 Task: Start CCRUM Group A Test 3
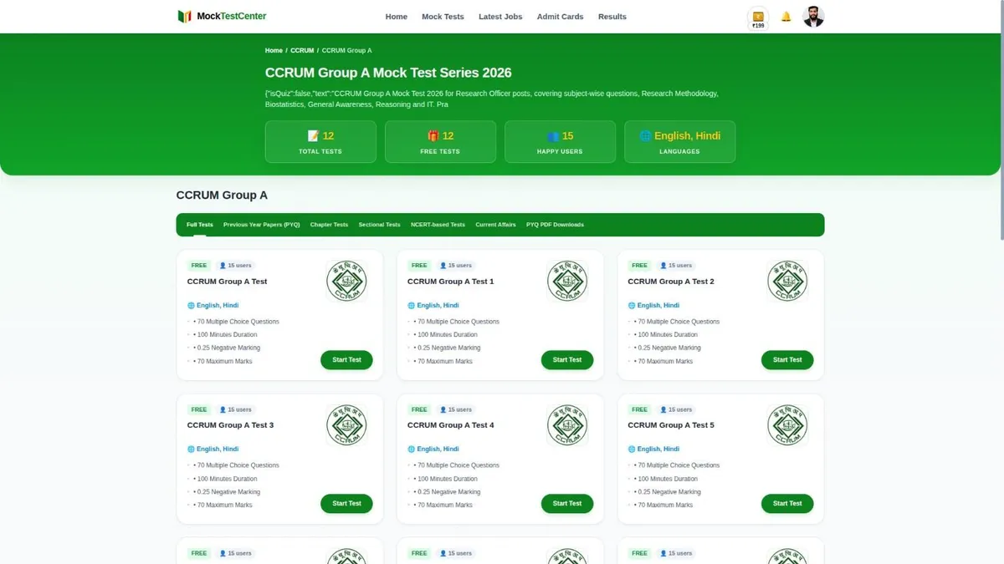pos(346,504)
